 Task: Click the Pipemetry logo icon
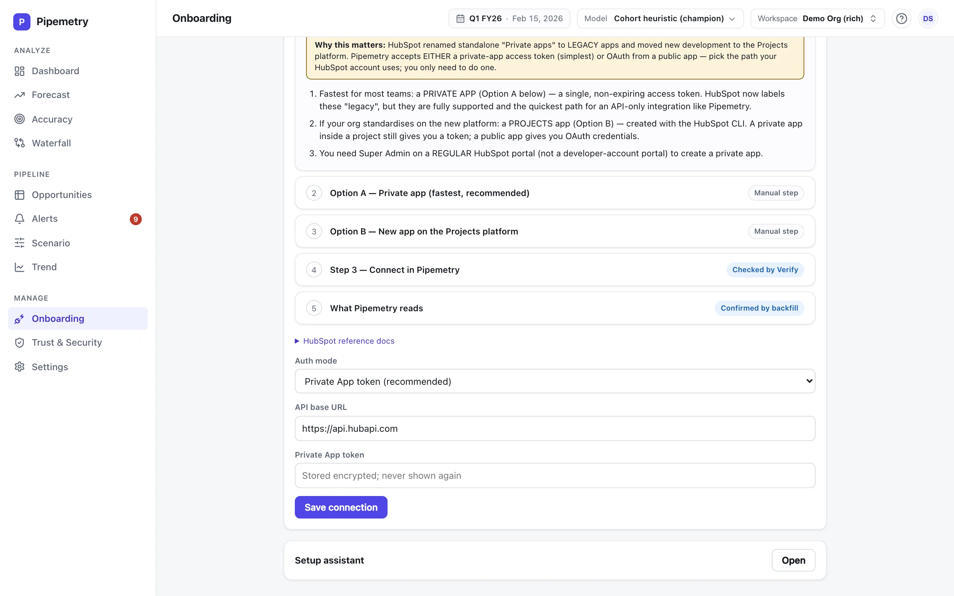click(22, 22)
